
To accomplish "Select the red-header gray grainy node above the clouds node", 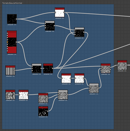I will (x=43, y=98).
